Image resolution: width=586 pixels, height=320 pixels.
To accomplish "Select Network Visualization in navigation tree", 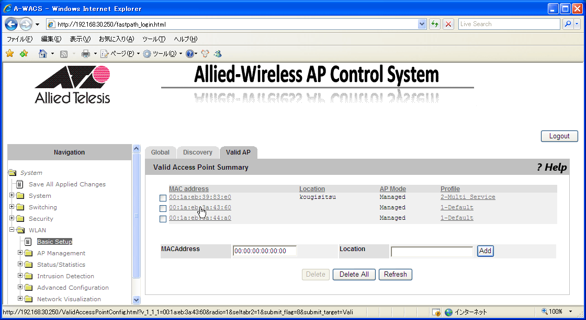I will (69, 299).
